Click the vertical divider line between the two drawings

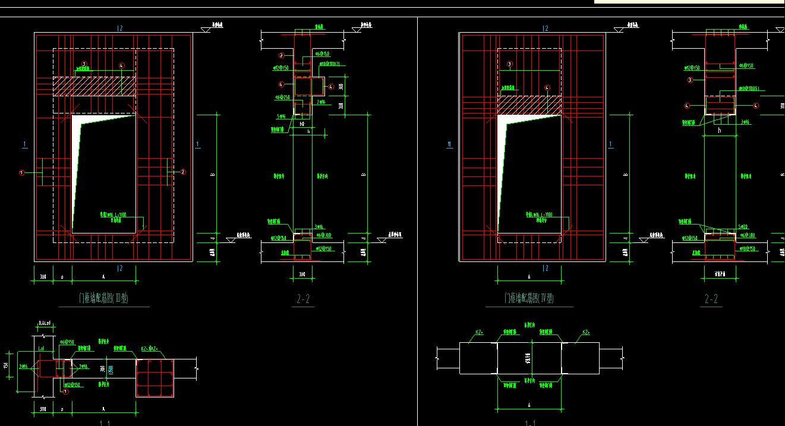click(x=417, y=220)
